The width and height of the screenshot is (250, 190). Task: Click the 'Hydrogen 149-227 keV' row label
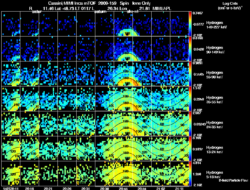pyautogui.click(x=216, y=25)
